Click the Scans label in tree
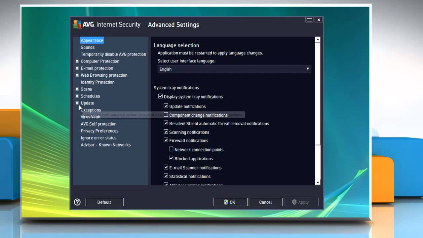This screenshot has width=423, height=238. (86, 89)
